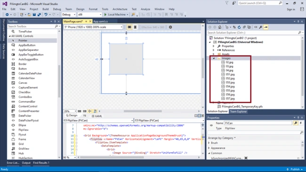Click the Undo toolbar icon
306x172 pixels.
click(x=46, y=15)
